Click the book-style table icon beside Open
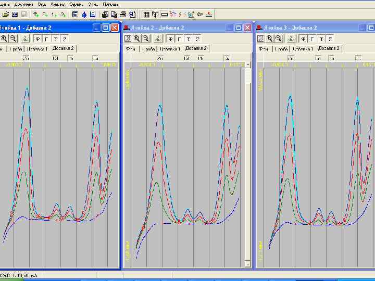The height and width of the screenshot is (281, 375). (15, 15)
